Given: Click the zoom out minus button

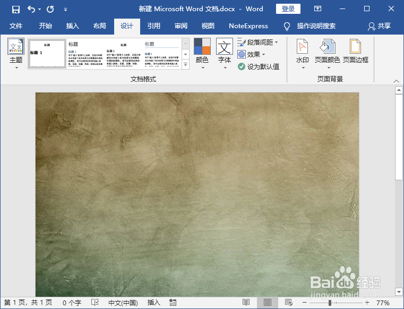Looking at the screenshot, I should [x=305, y=303].
